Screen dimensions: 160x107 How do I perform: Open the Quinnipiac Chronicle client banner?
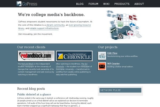click(74, 56)
